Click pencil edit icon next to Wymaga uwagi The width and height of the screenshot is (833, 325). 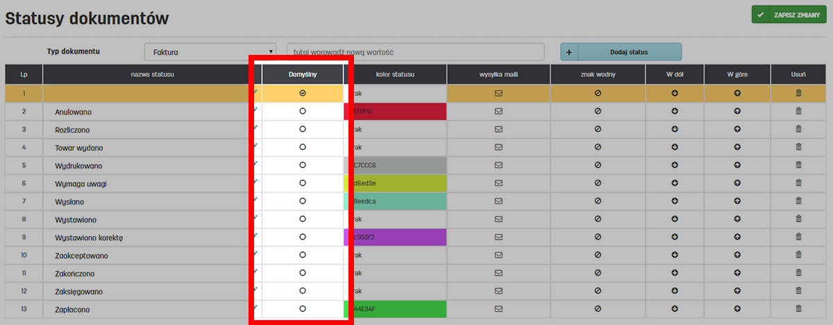click(x=255, y=182)
